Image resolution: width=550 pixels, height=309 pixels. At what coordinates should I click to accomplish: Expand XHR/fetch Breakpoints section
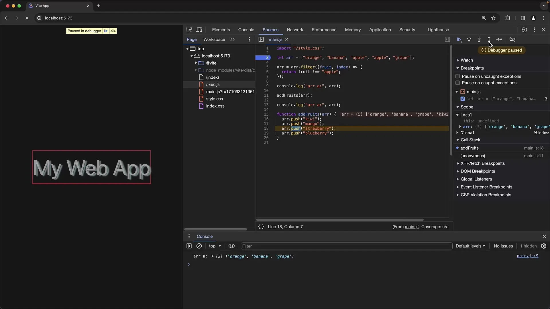click(483, 163)
